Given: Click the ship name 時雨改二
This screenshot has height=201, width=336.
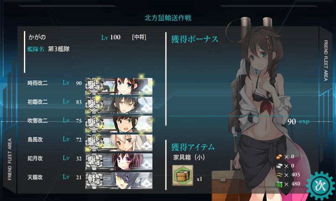Looking at the screenshot, I should [37, 83].
